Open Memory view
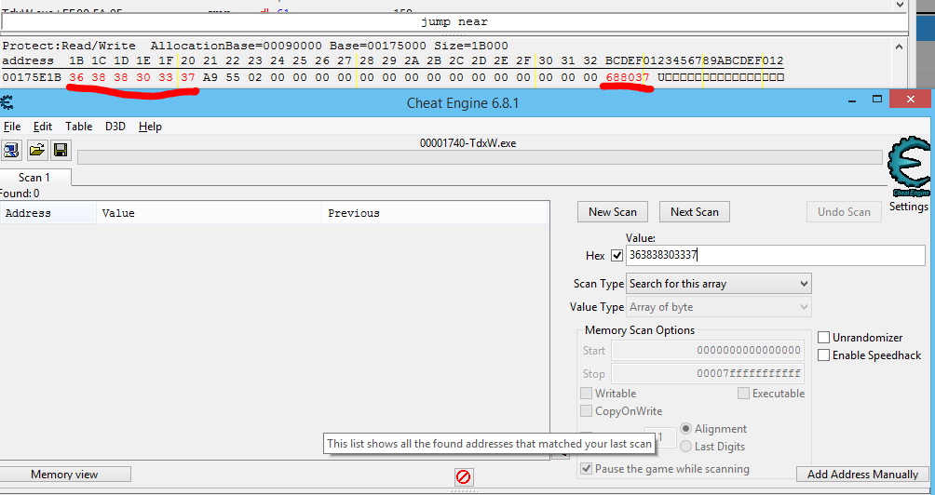This screenshot has height=495, width=935. (64, 475)
